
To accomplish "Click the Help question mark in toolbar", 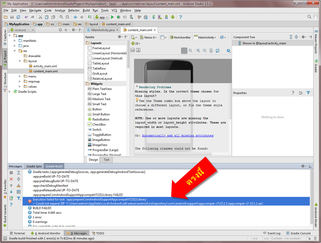I will (181, 17).
